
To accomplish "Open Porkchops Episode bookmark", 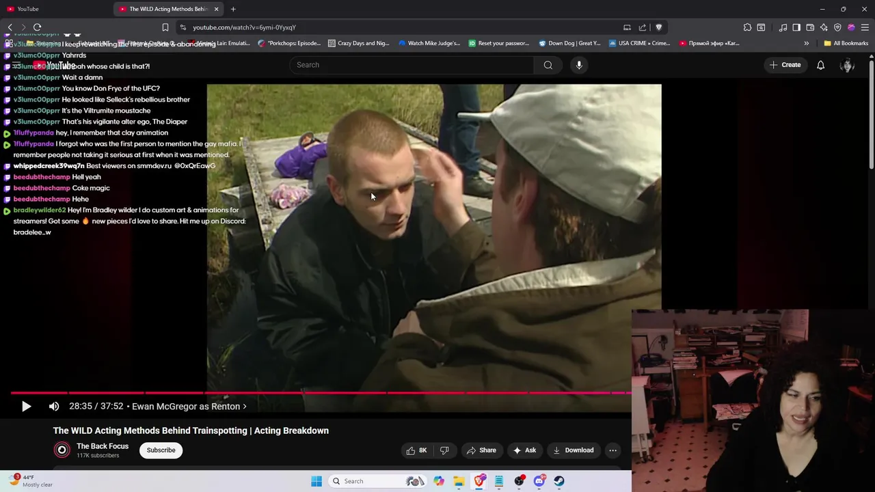I will point(288,43).
